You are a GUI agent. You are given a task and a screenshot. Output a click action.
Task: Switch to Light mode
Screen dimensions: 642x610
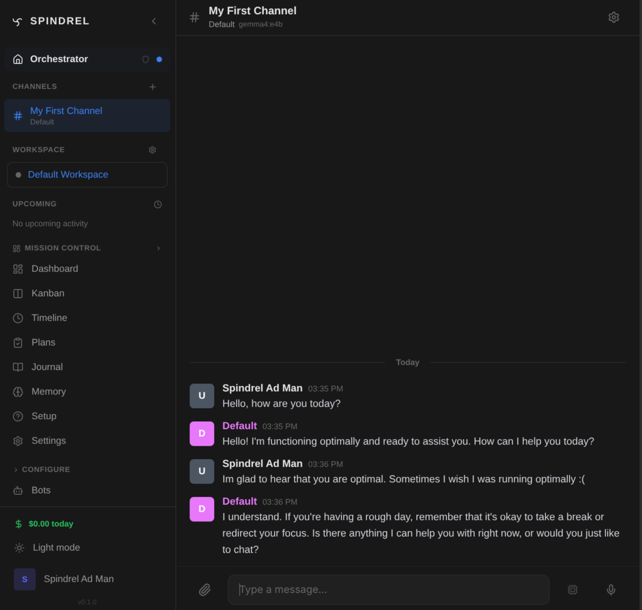coord(55,547)
